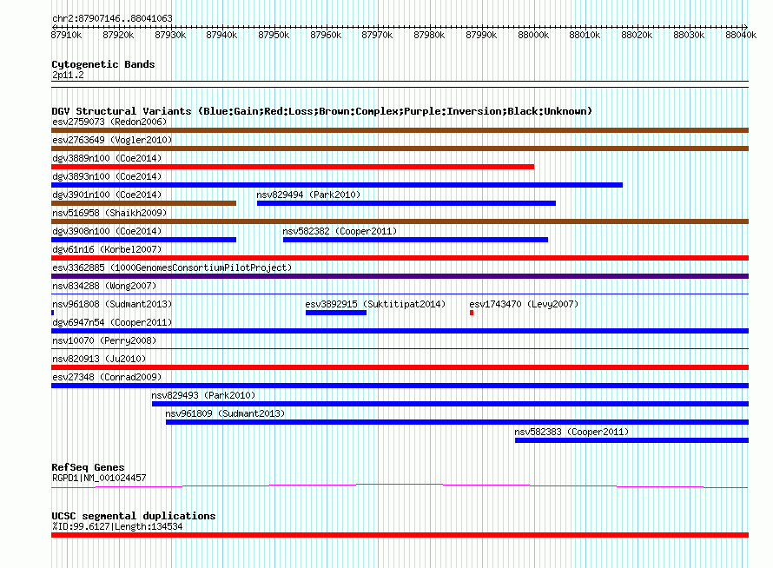This screenshot has height=568, width=773.
Task: Open the nsv829493 (Park2010) variant label
Action: pos(203,395)
